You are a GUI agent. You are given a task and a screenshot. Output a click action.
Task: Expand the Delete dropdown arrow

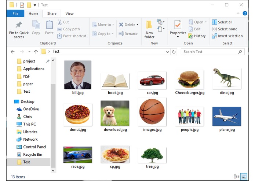138,25
